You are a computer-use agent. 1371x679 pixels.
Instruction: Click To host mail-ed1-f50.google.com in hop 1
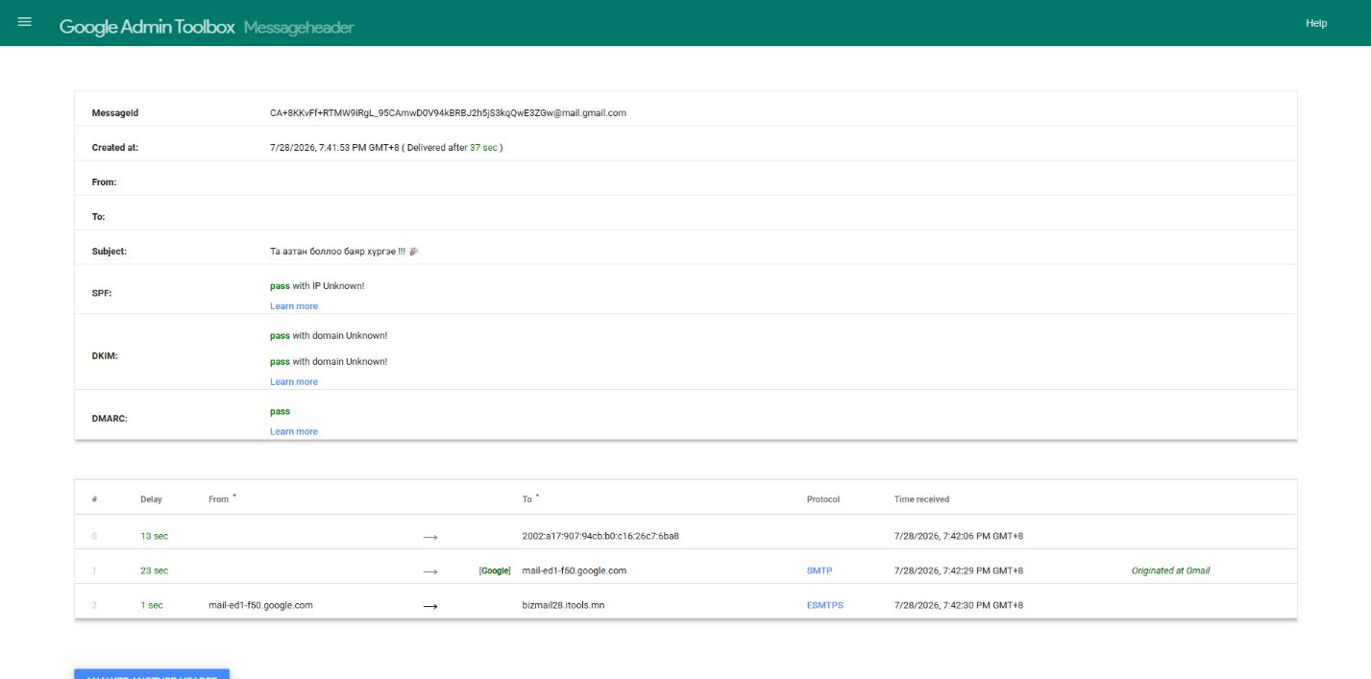click(575, 570)
